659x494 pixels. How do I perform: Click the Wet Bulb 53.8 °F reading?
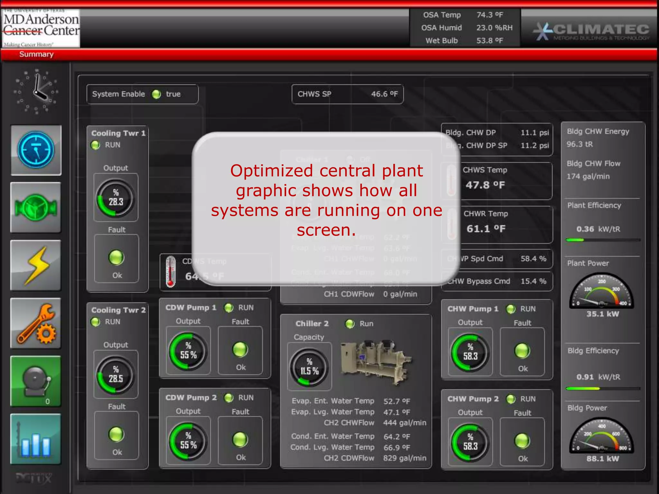(x=490, y=41)
